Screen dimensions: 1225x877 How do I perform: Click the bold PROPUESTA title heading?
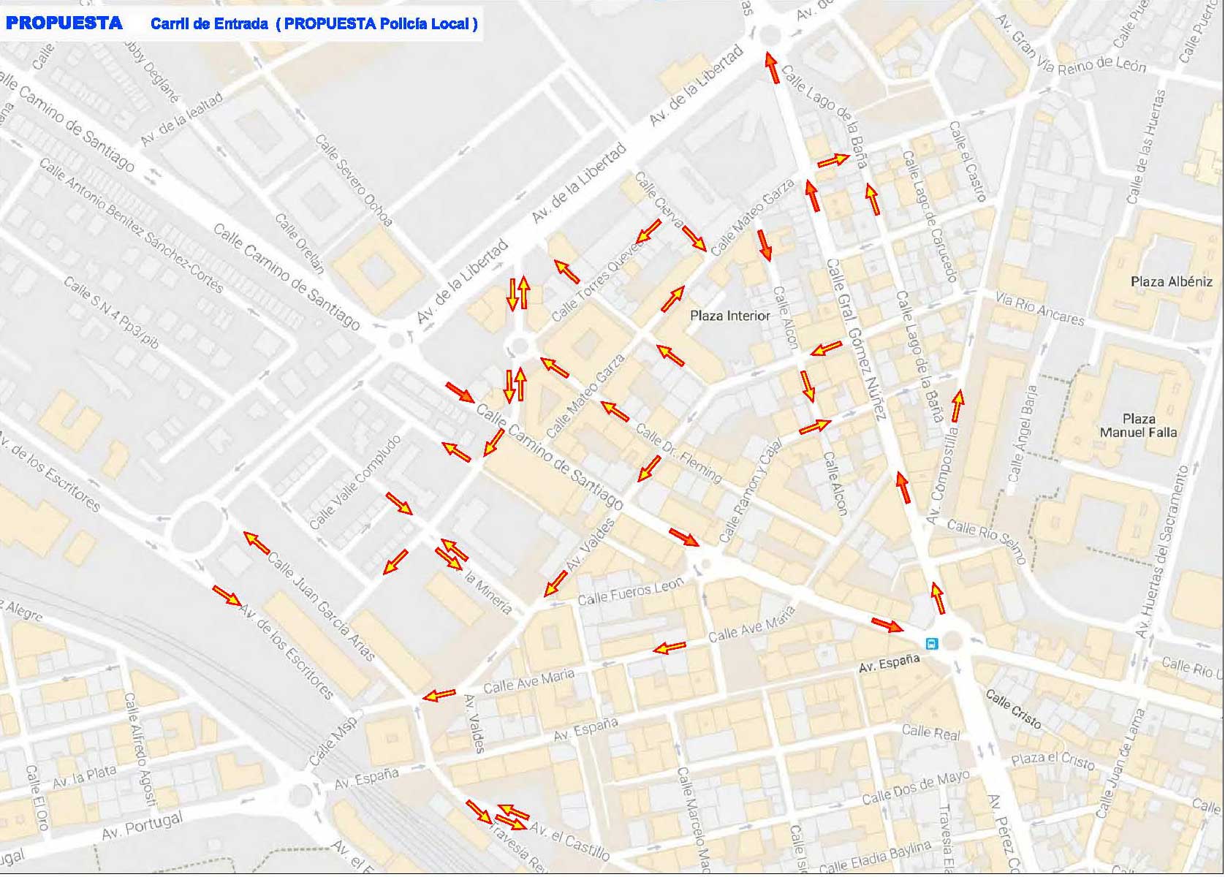pyautogui.click(x=64, y=23)
